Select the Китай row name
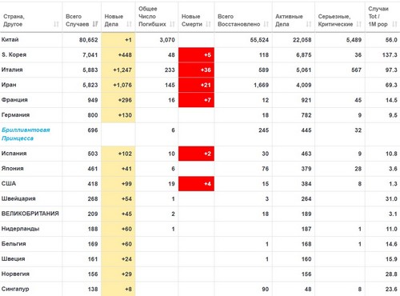The width and height of the screenshot is (400, 296). (x=10, y=40)
